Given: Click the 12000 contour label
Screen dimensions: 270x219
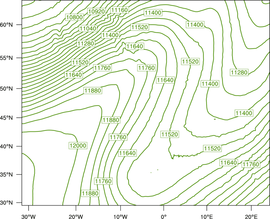Looking at the screenshot, I should (x=78, y=146).
